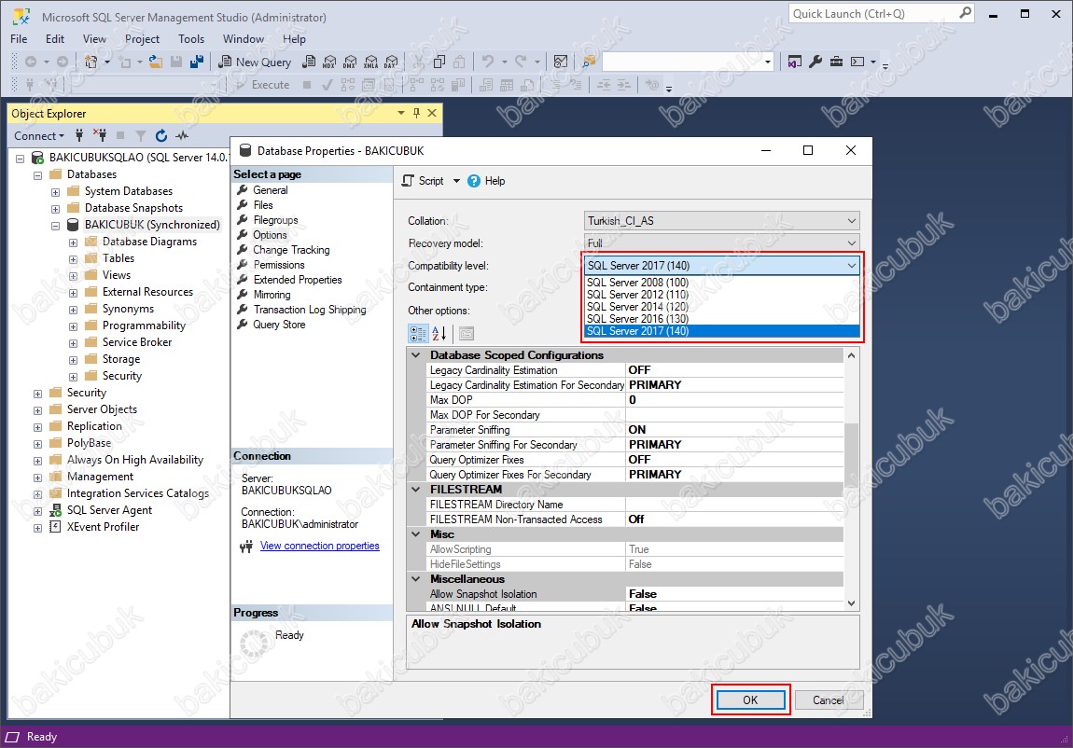Choose SQL Server 2012 (110) compatibility level
This screenshot has width=1073, height=748.
[722, 295]
